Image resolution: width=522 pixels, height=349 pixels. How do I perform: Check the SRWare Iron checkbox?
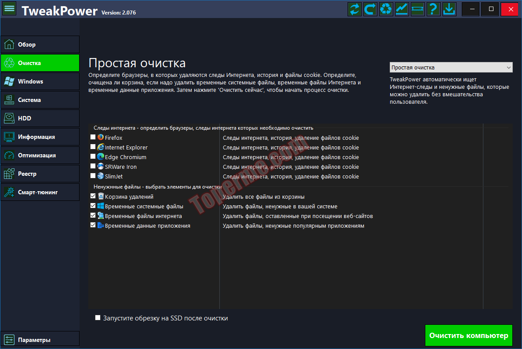93,166
